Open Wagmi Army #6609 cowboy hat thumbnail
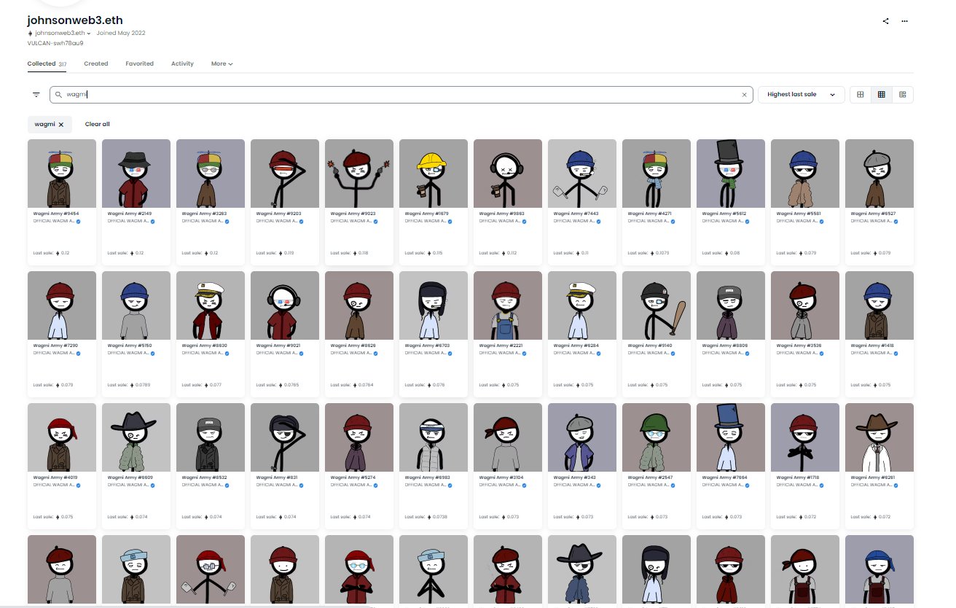Screen dimensions: 956x608 pyautogui.click(x=136, y=437)
